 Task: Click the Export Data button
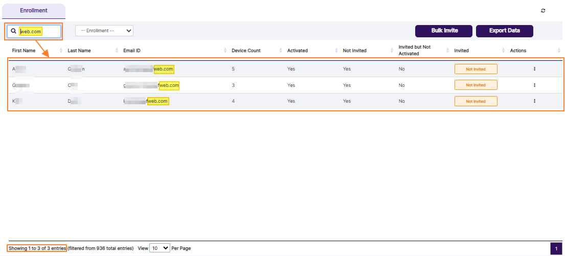coord(505,31)
